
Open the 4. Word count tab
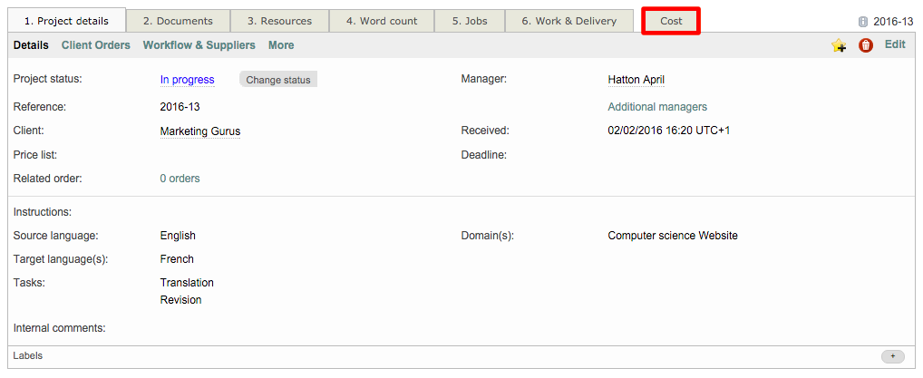tap(381, 21)
